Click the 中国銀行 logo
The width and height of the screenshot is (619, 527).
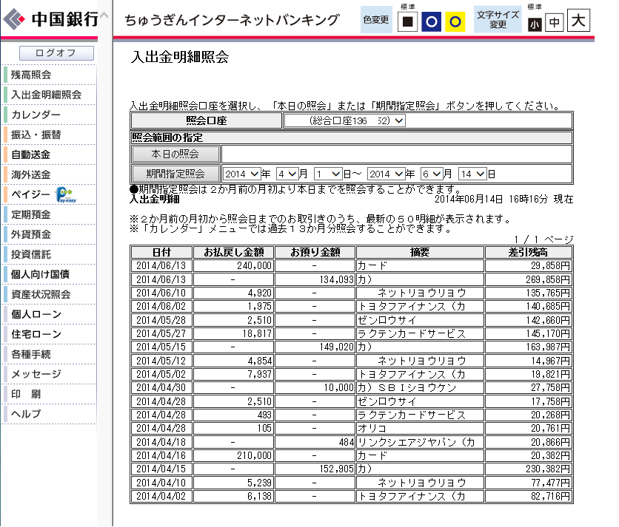50,18
